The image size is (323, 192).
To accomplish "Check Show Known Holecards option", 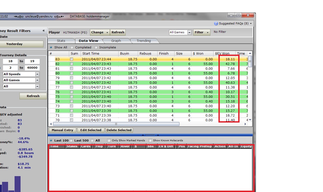I will 150,140.
